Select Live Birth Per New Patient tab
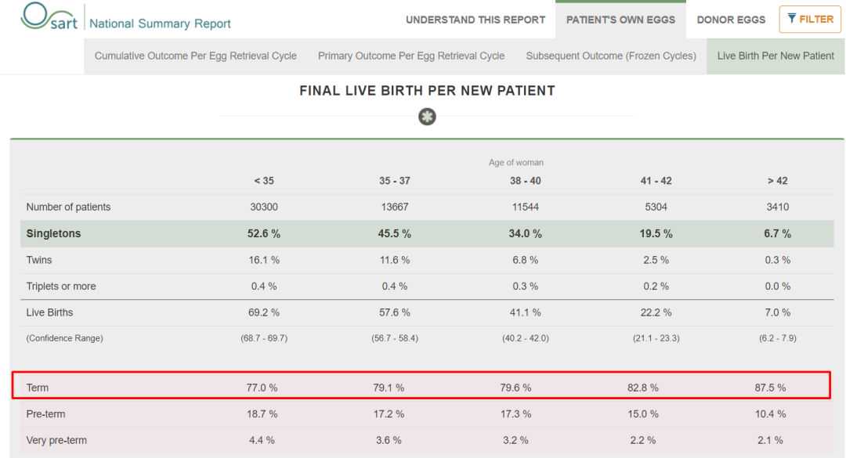This screenshot has height=458, width=846. 775,56
